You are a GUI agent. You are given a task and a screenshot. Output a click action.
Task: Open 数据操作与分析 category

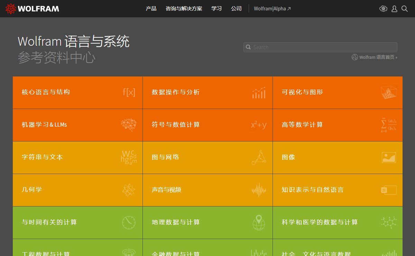coord(207,92)
